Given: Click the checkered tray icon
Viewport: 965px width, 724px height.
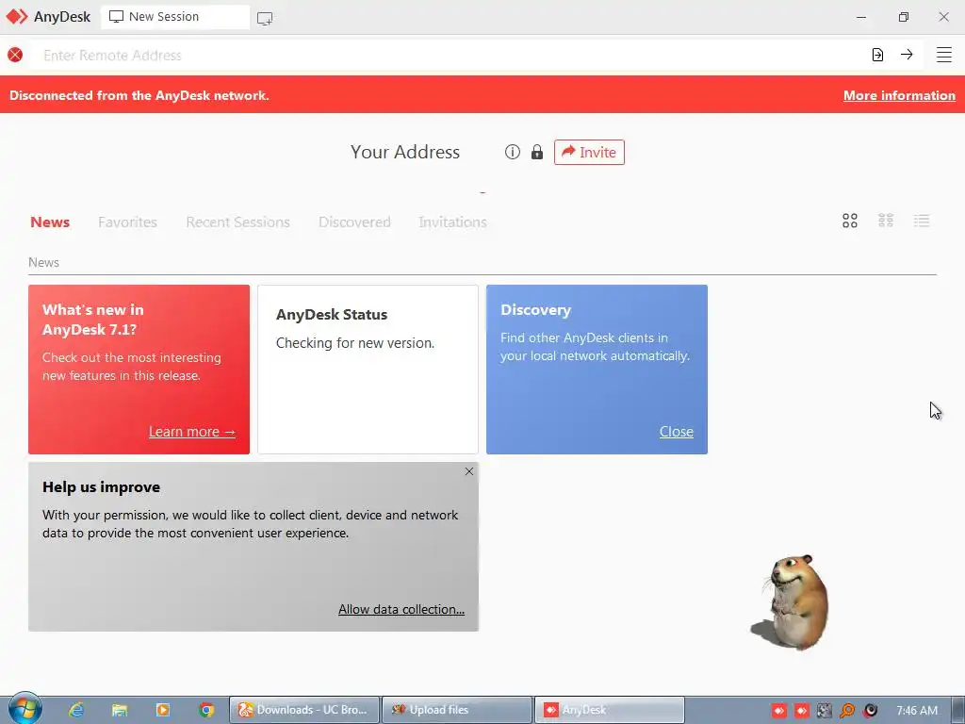Looking at the screenshot, I should coord(825,711).
